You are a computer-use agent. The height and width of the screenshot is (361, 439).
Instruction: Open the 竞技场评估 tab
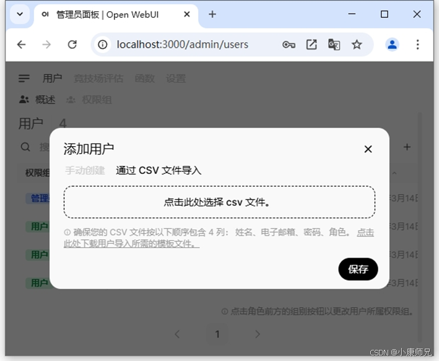[x=98, y=79]
